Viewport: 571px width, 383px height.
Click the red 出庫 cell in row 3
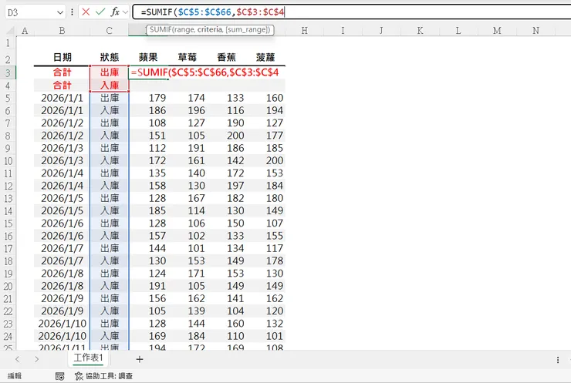[110, 72]
